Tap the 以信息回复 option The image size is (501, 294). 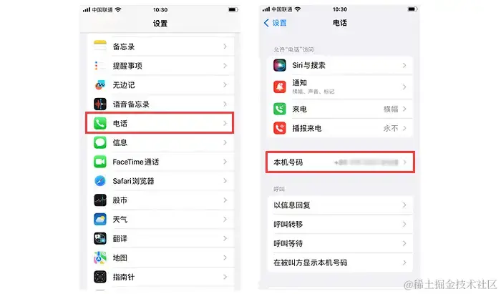(x=340, y=205)
